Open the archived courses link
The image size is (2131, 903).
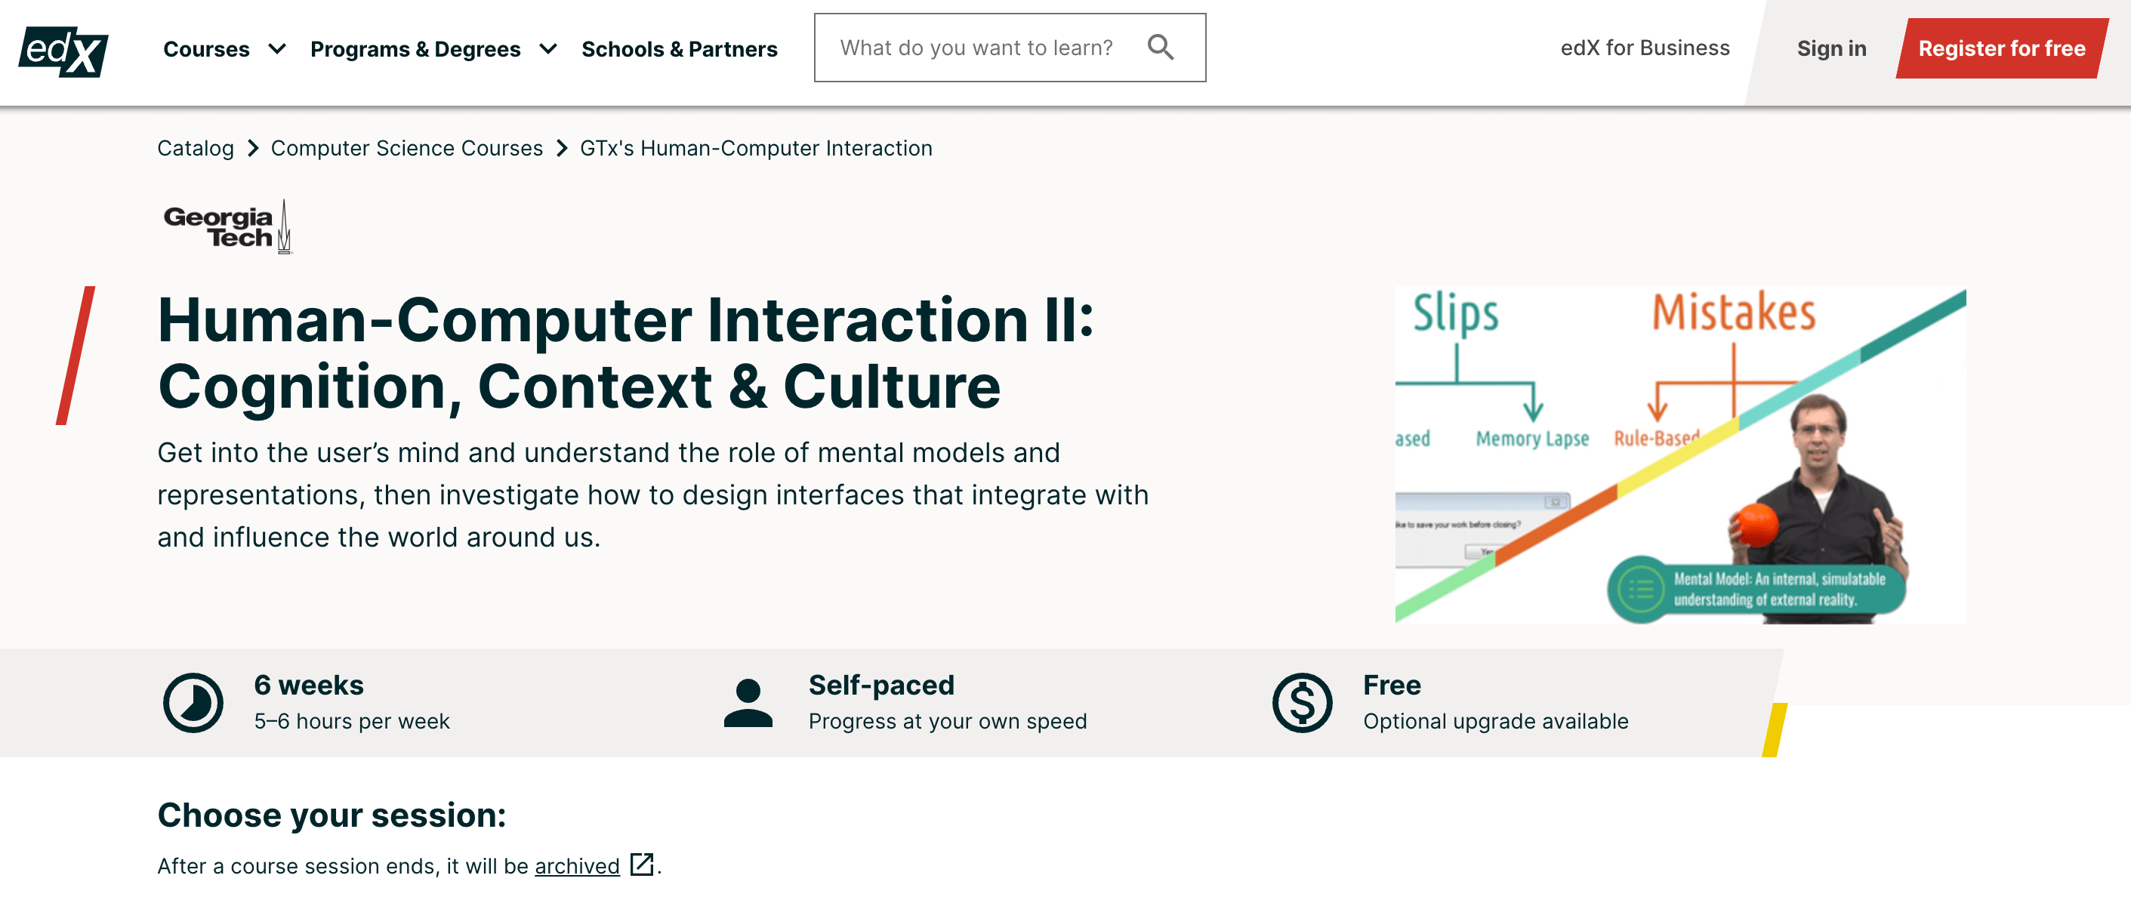point(577,866)
